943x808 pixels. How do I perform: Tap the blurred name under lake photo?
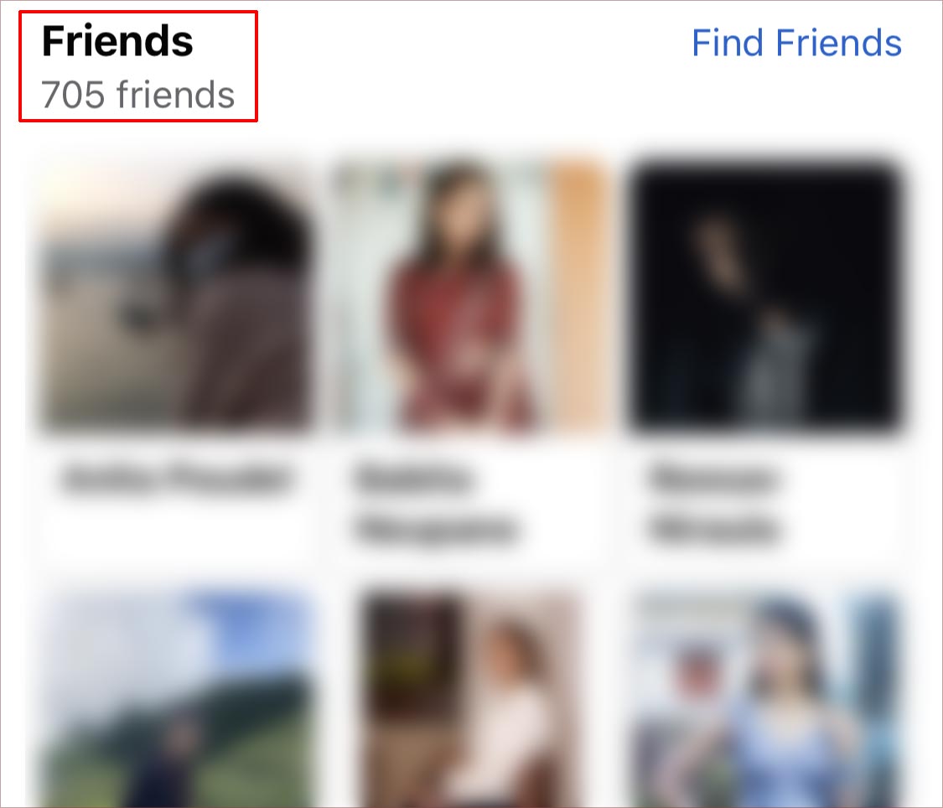click(x=176, y=479)
